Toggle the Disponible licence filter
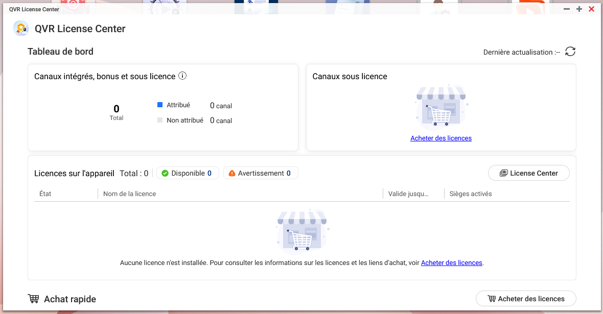The image size is (603, 314). tap(188, 173)
